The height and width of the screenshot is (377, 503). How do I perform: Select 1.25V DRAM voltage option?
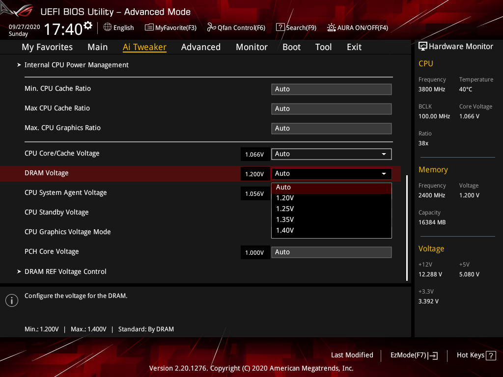(332, 209)
